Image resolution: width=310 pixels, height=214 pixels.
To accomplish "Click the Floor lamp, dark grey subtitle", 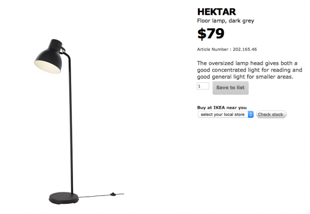I will click(226, 21).
